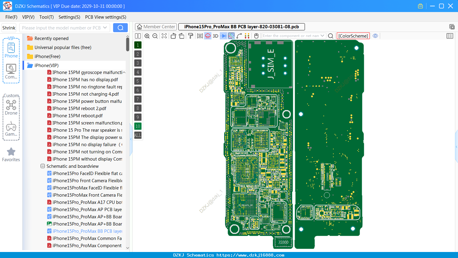Viewport: 458px width, 258px height.
Task: Open the Favorites star
Action: (x=11, y=155)
